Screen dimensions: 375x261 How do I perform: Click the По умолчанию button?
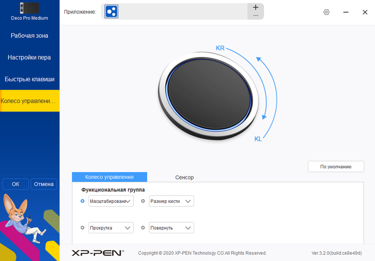[336, 167]
